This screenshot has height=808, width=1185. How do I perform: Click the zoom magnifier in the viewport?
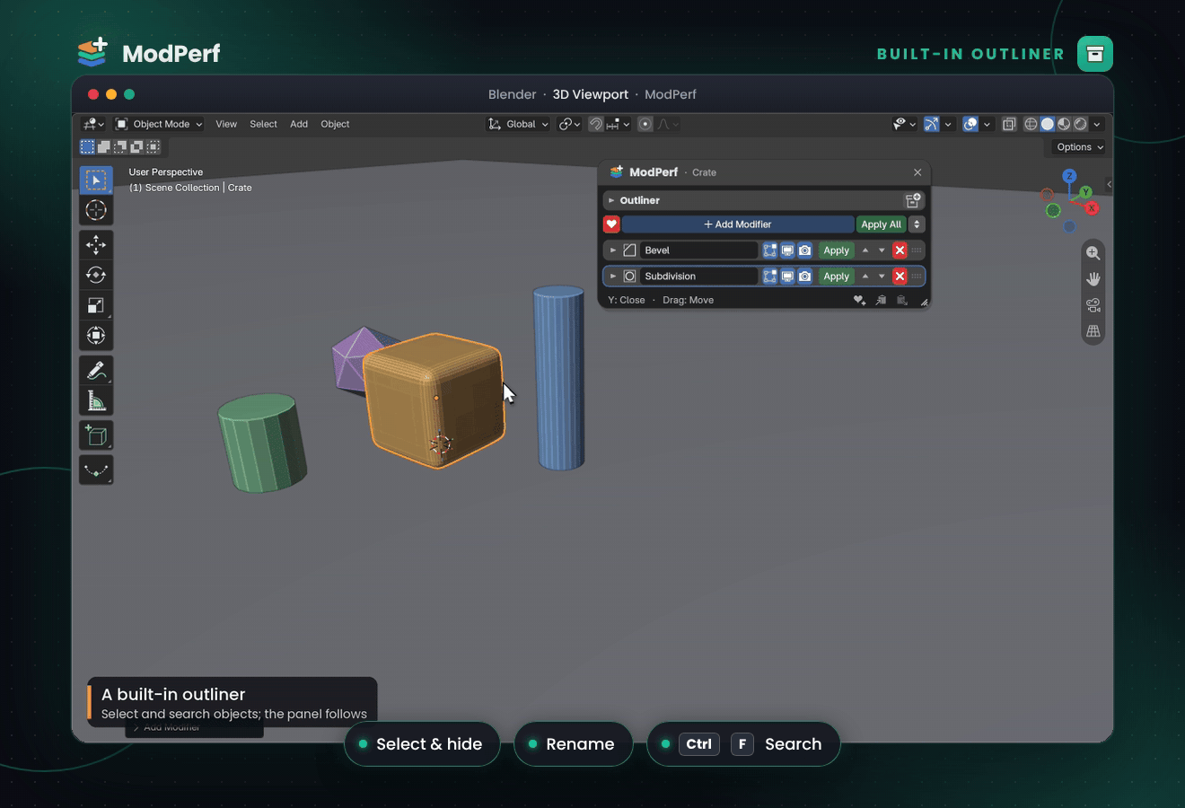(1093, 253)
